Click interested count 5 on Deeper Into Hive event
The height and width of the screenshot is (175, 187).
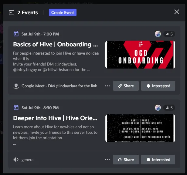[169, 108]
